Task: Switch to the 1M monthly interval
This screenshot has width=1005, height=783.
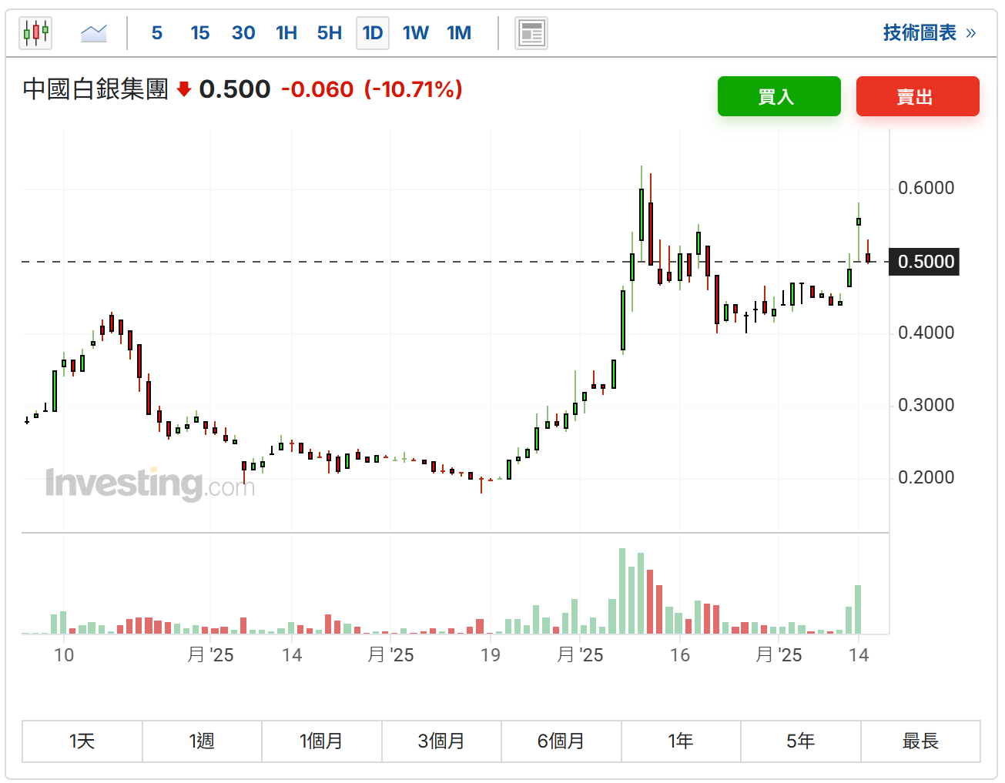Action: [x=459, y=33]
